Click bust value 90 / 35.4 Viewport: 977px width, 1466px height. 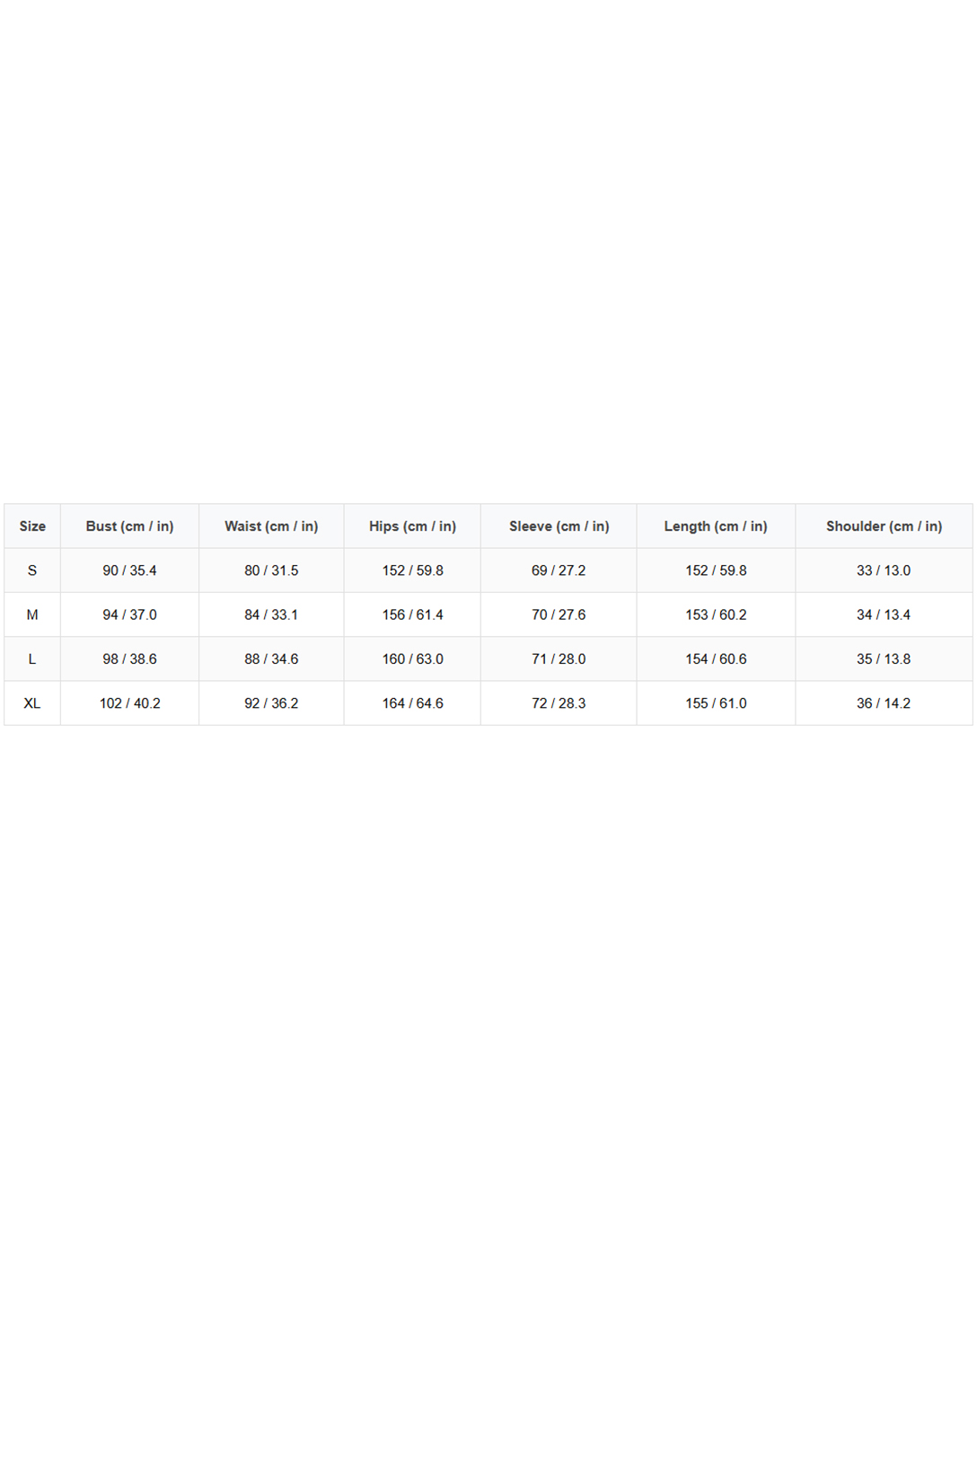coord(129,570)
